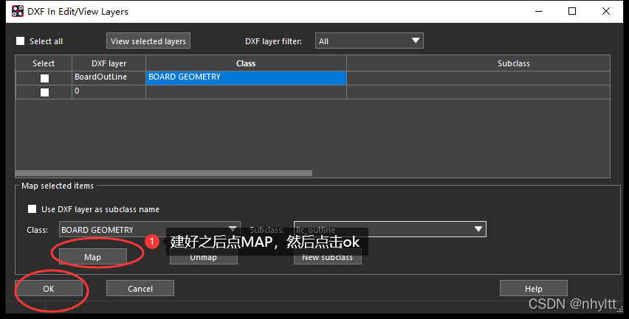Check the BoardOutLine layer select box
Screen dimensions: 629x319
click(x=44, y=77)
